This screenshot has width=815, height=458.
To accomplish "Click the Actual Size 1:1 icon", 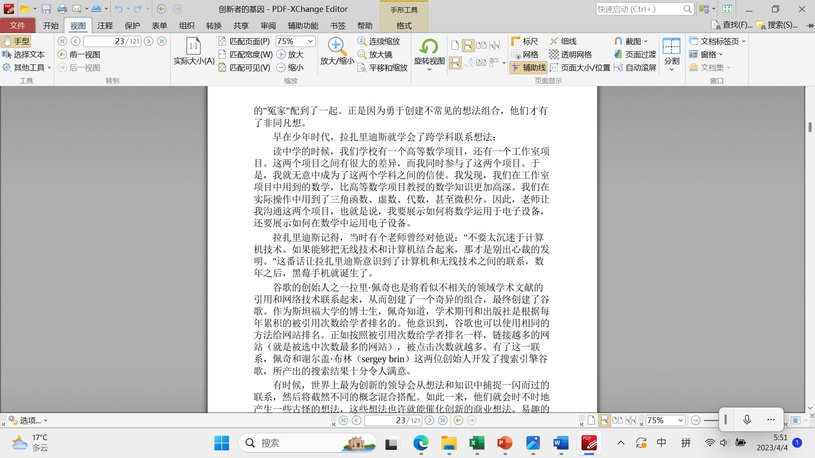I will (x=194, y=46).
